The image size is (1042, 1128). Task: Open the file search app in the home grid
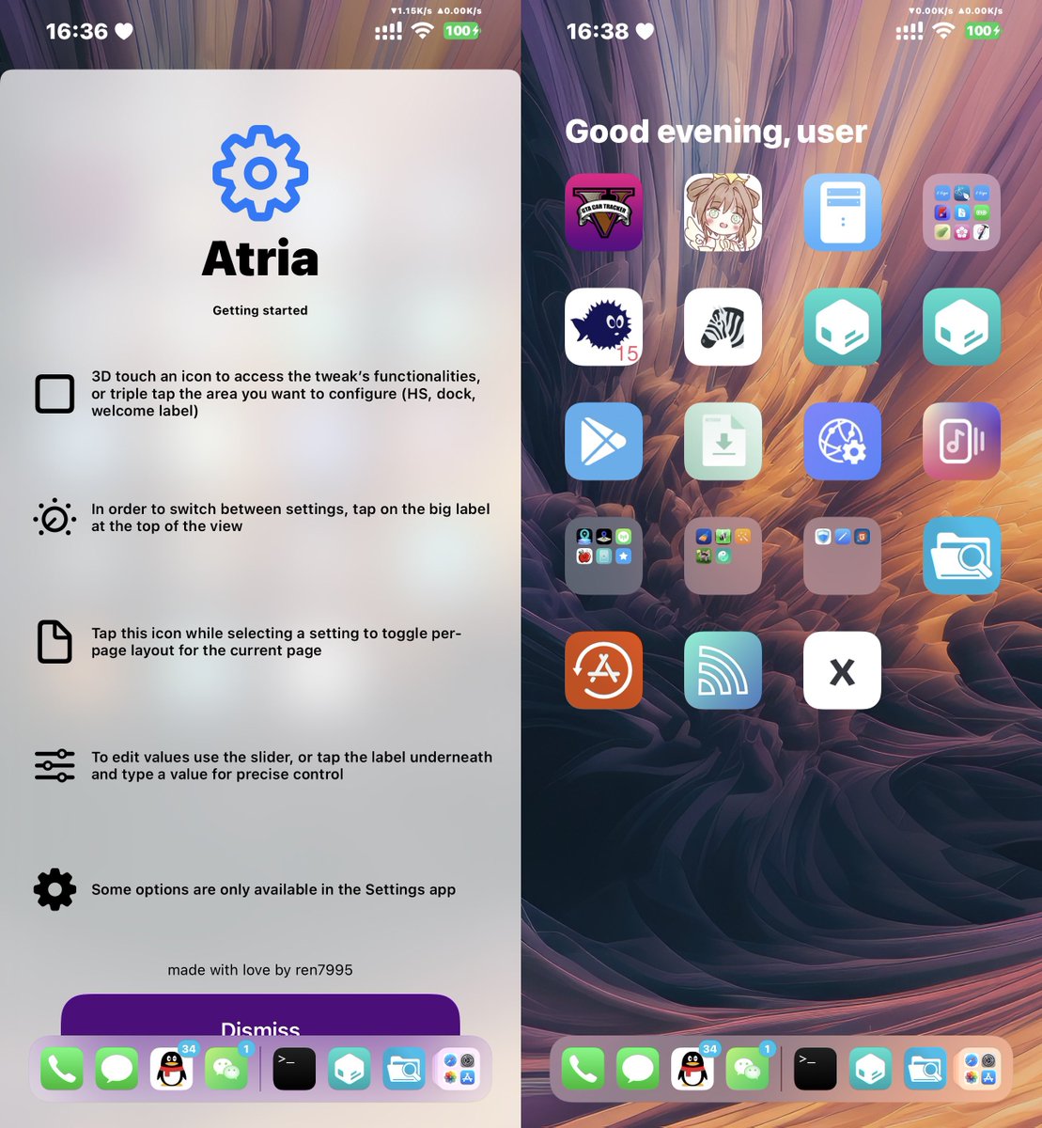click(x=961, y=556)
